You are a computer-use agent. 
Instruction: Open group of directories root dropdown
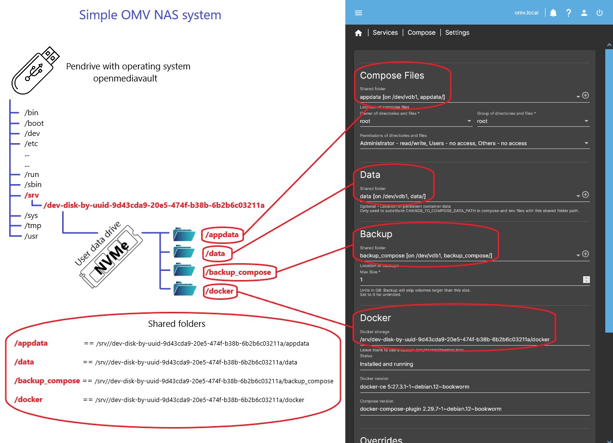586,121
